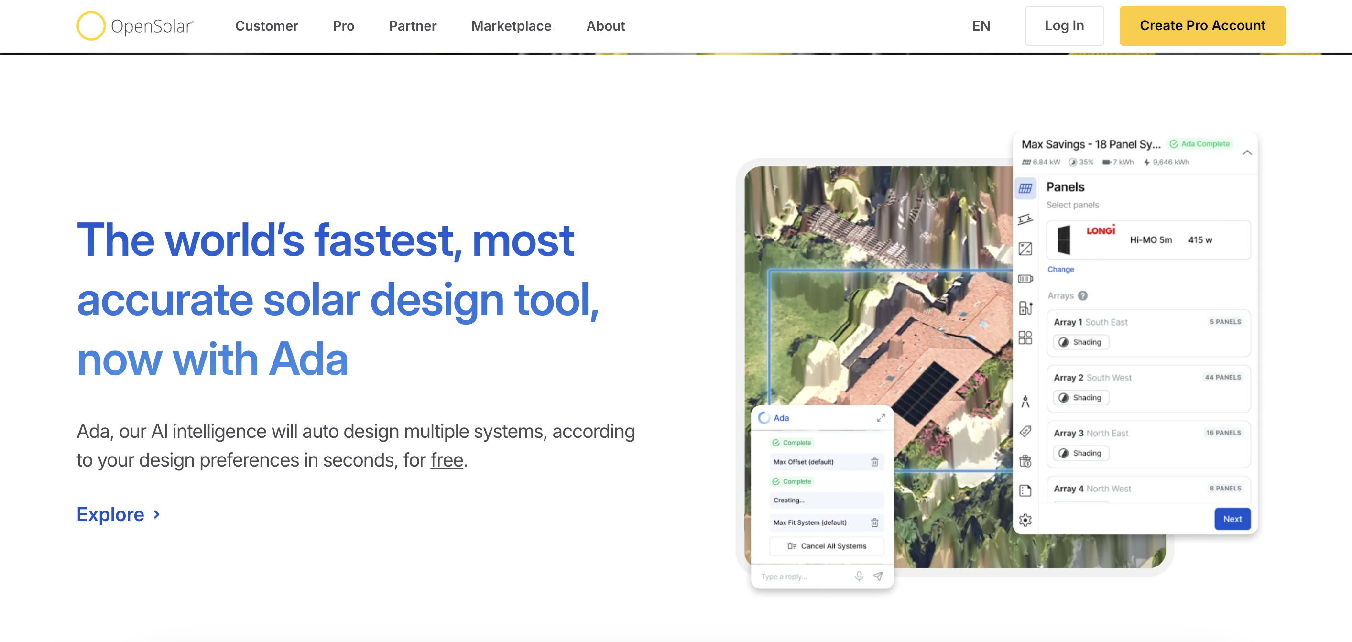Open the Marketplace menu item

click(511, 26)
